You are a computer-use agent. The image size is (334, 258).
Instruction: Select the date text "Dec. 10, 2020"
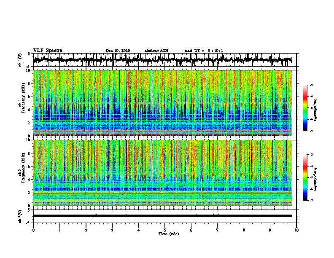(118, 51)
